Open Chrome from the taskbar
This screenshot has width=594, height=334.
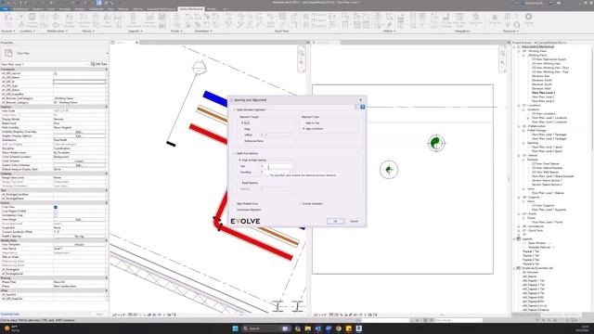coord(338,328)
